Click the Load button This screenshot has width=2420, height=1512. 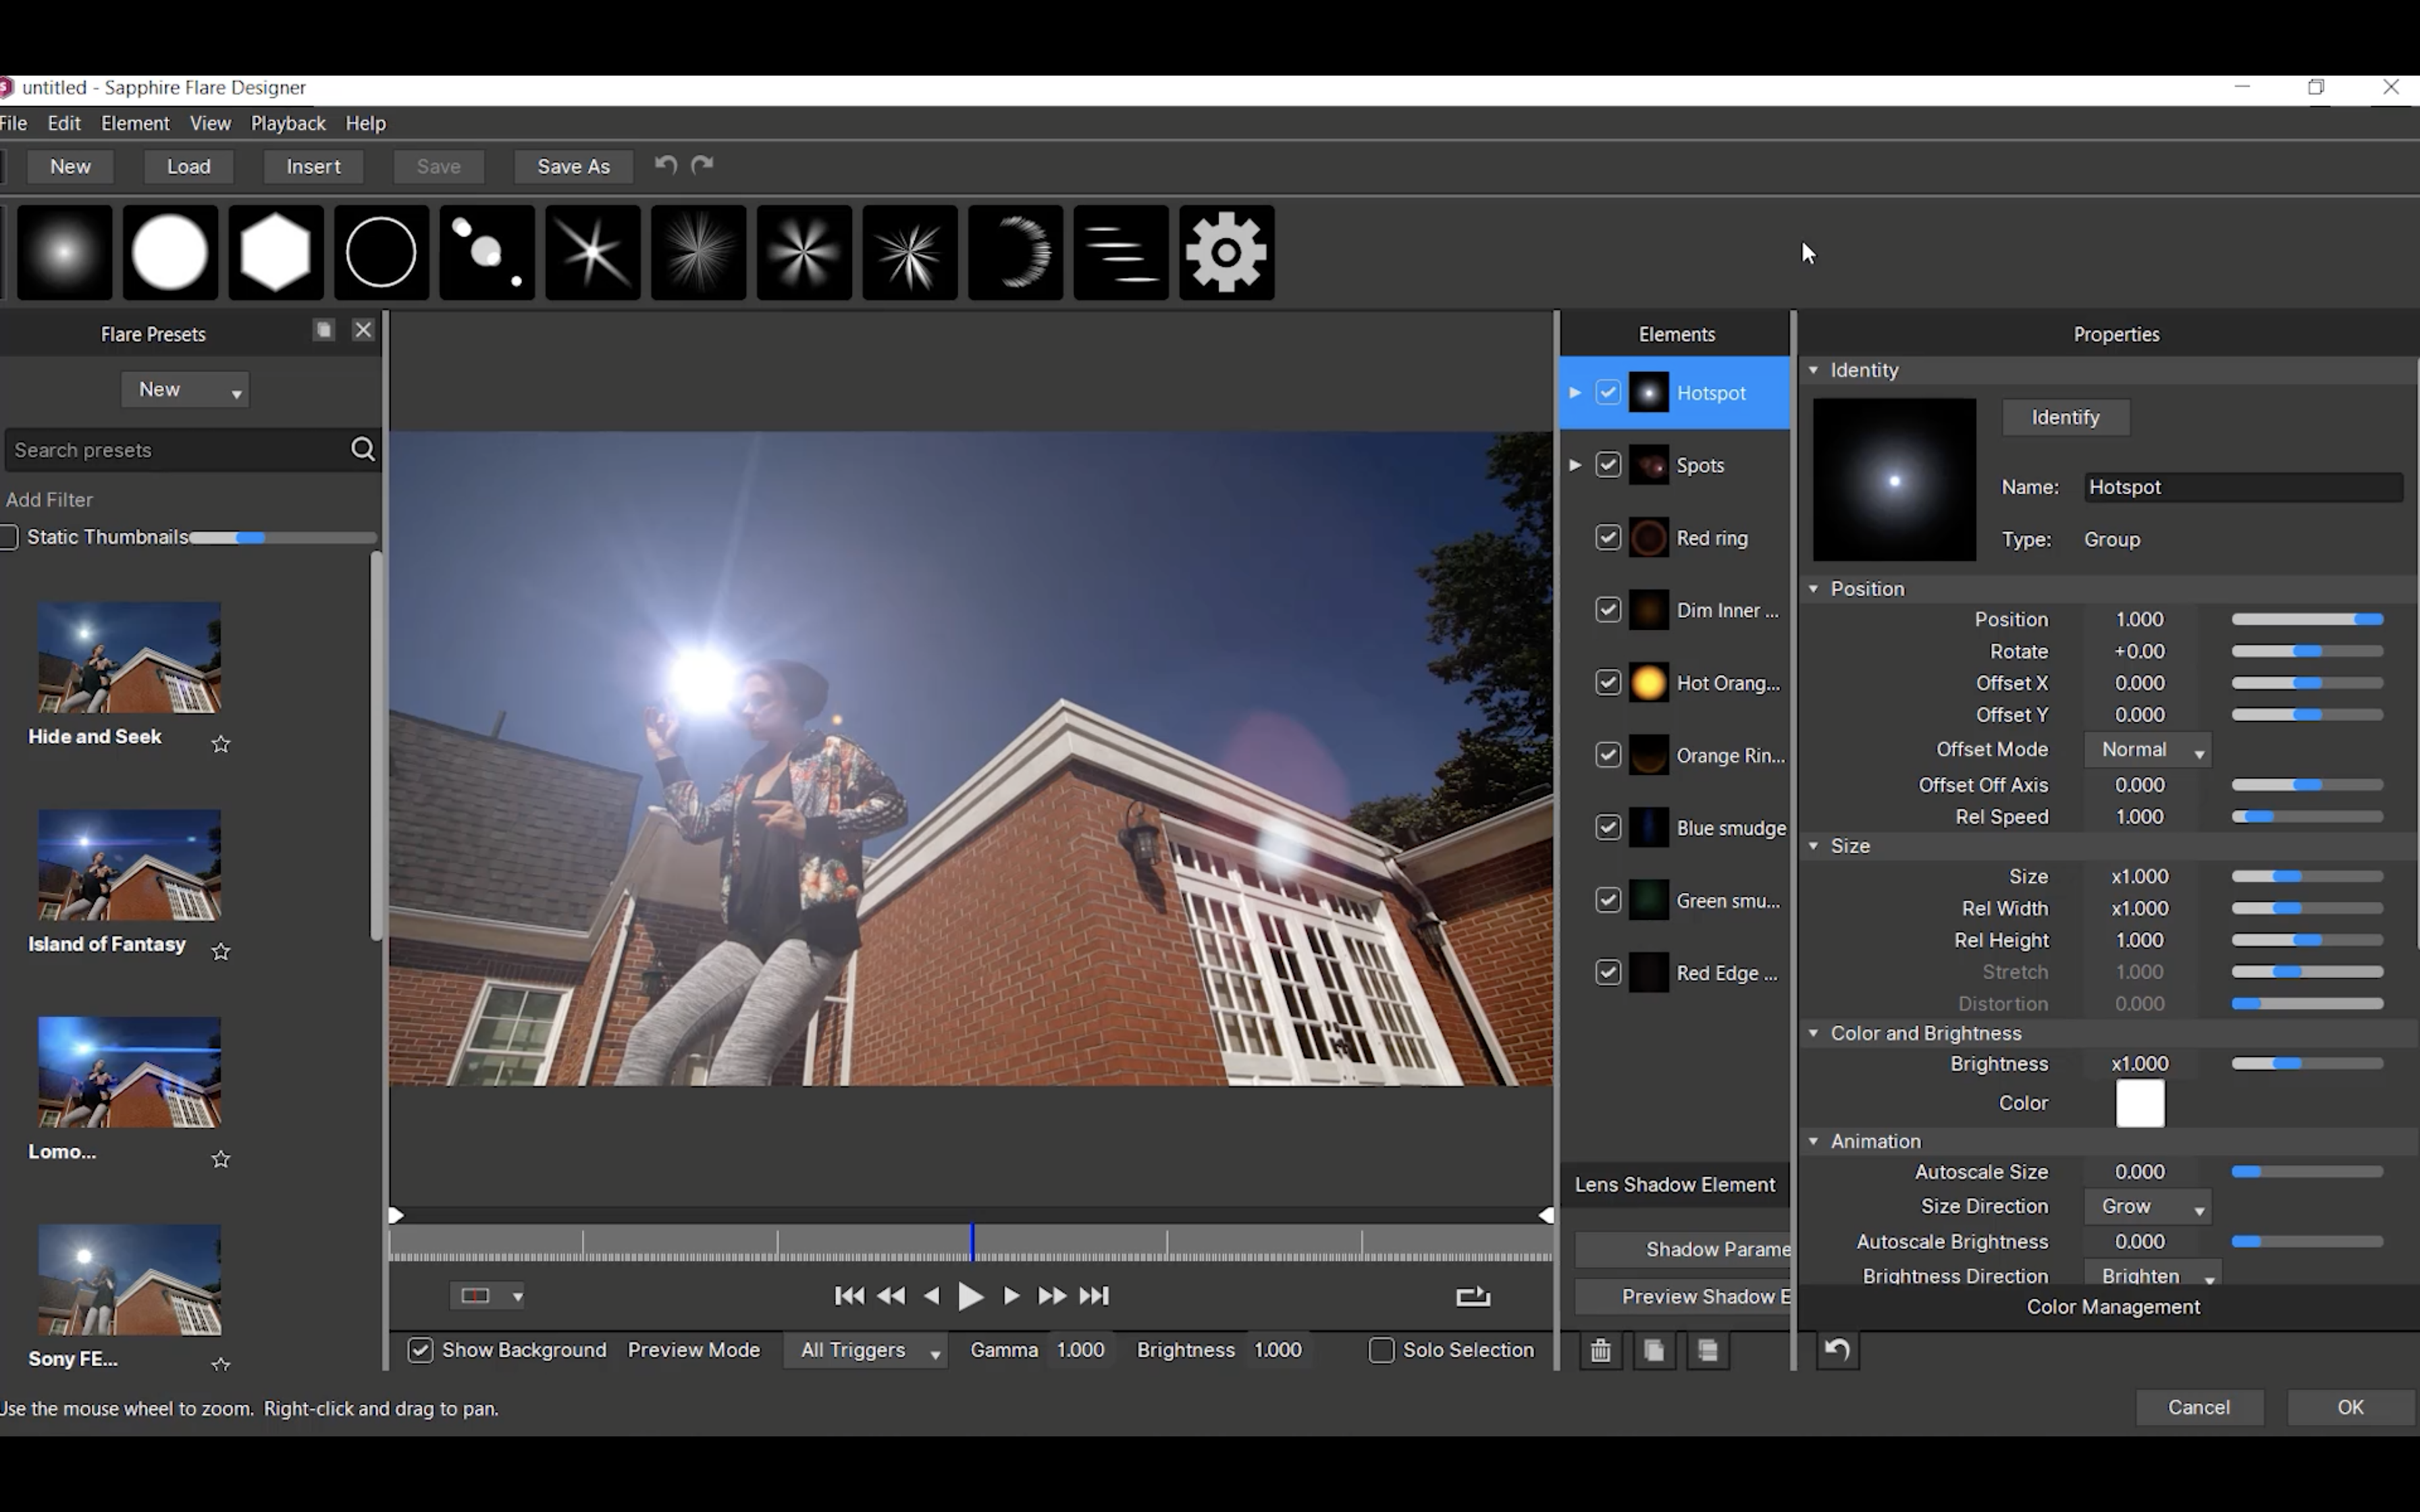[189, 167]
